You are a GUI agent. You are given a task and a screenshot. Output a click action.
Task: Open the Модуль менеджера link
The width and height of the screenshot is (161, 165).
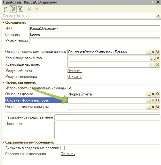pyautogui.click(x=74, y=77)
